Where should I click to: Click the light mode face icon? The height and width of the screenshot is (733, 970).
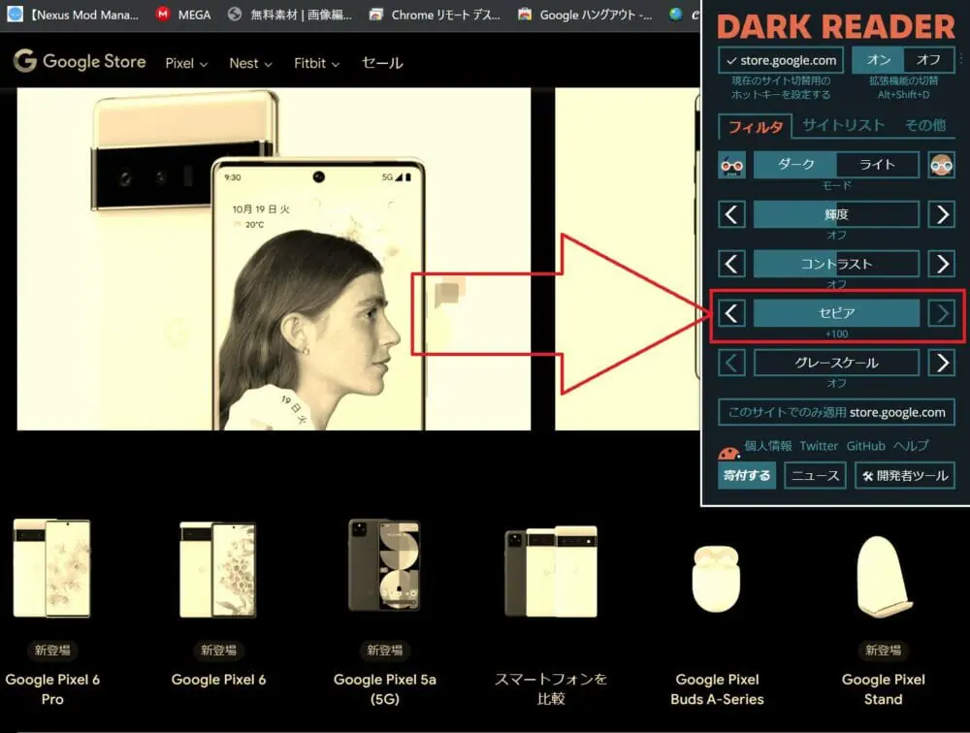pos(941,165)
